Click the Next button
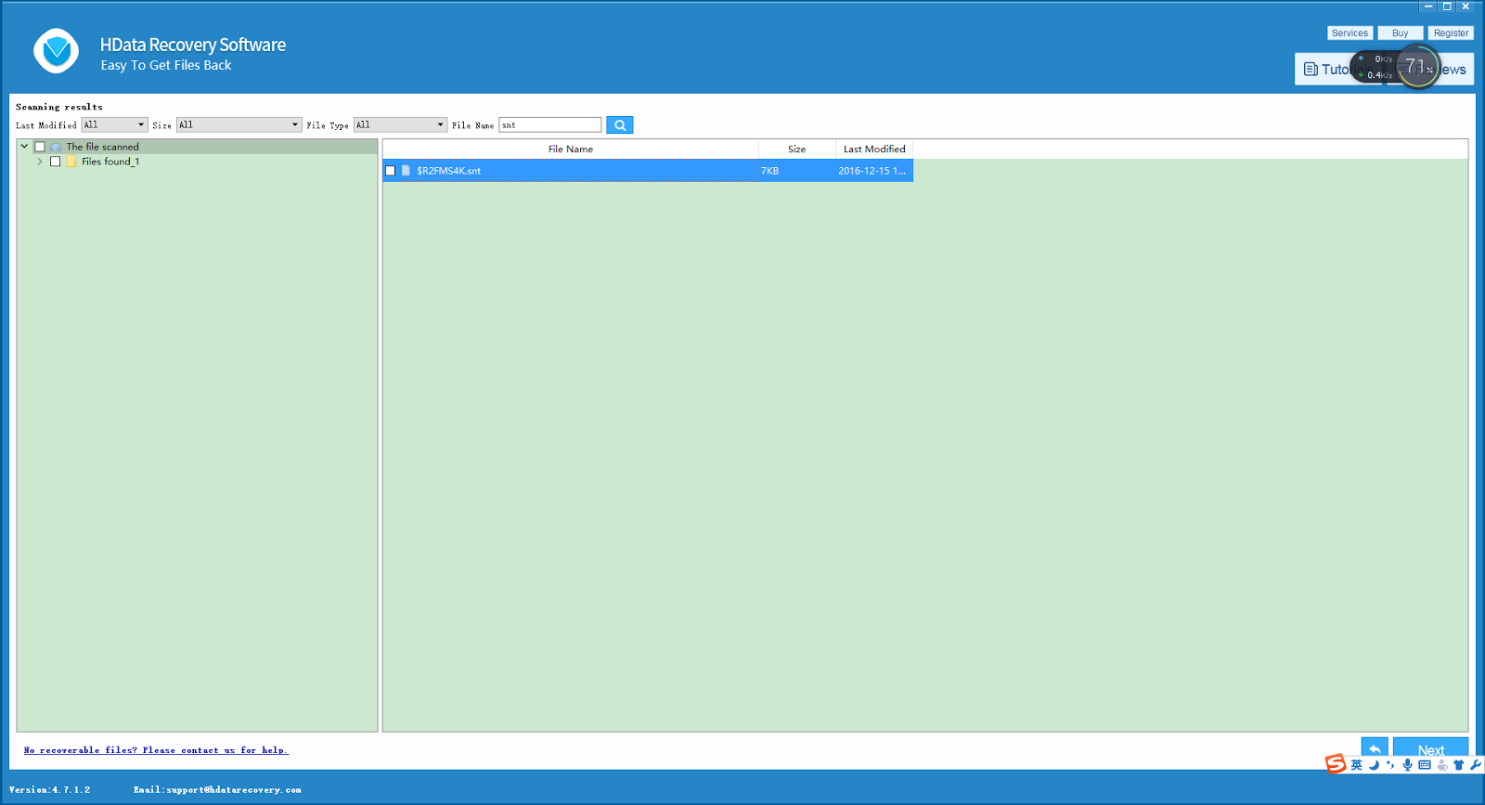Screen dimensions: 1485x805 [1430, 748]
